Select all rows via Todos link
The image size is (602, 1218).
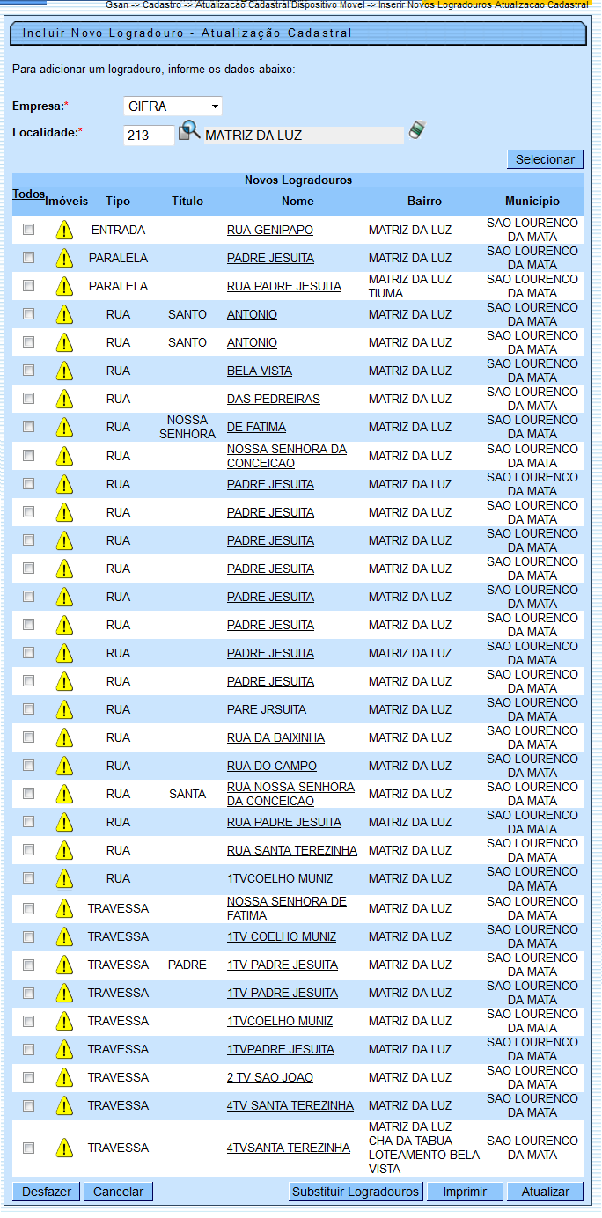tap(28, 194)
